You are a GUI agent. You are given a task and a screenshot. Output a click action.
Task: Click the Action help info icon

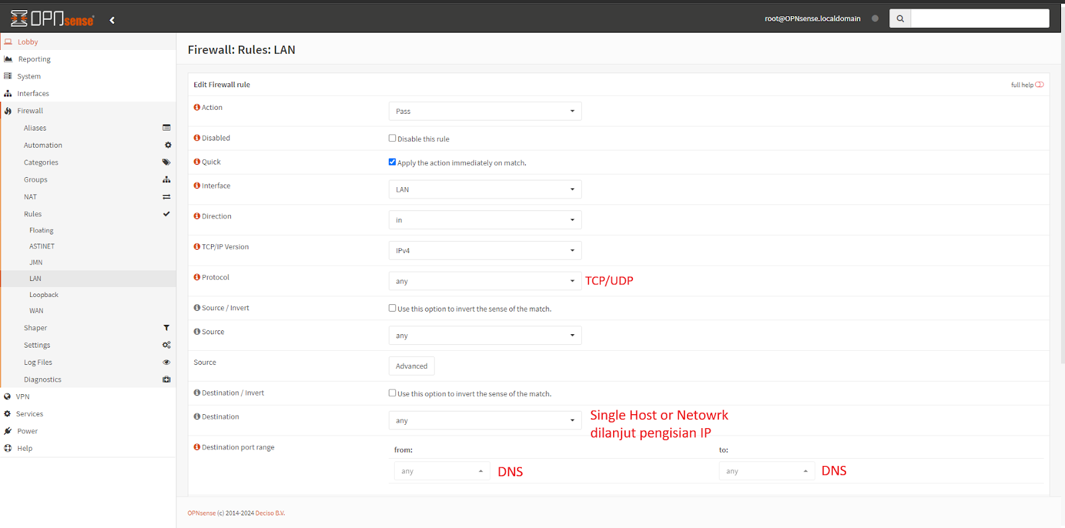[197, 107]
